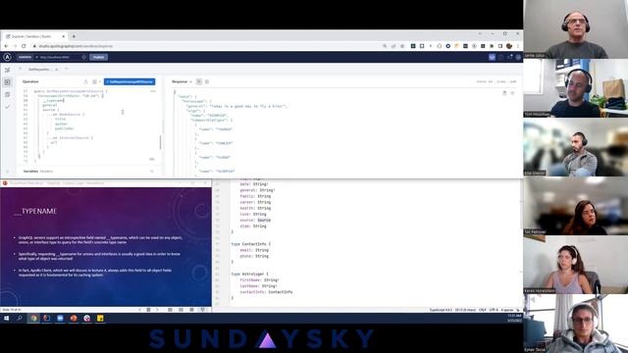
Task: Click the taskbar clock
Action: [514, 318]
